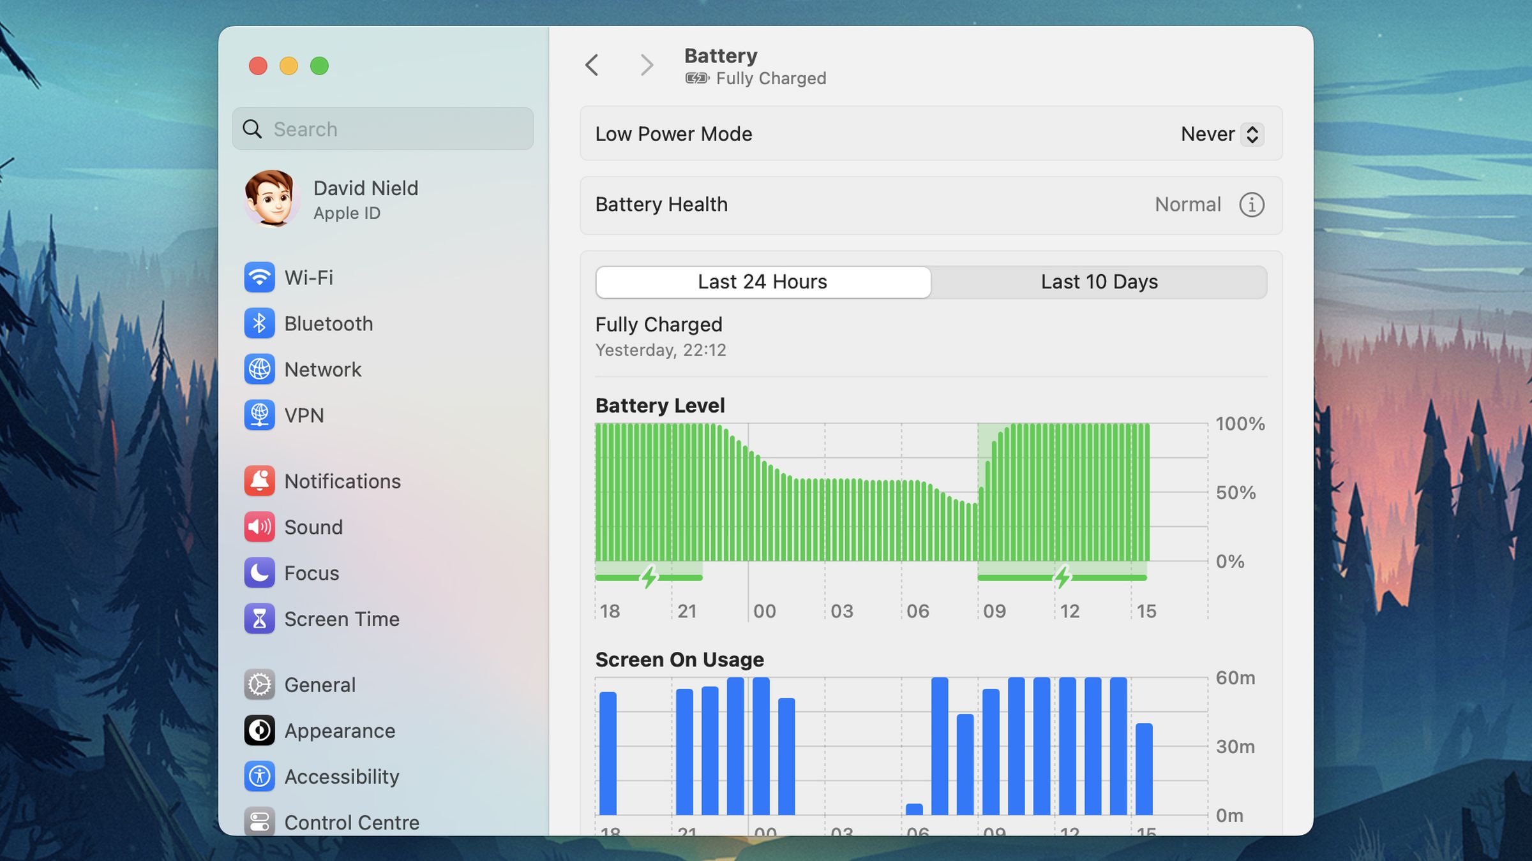Open Accessibility settings
The width and height of the screenshot is (1532, 861).
click(x=342, y=776)
